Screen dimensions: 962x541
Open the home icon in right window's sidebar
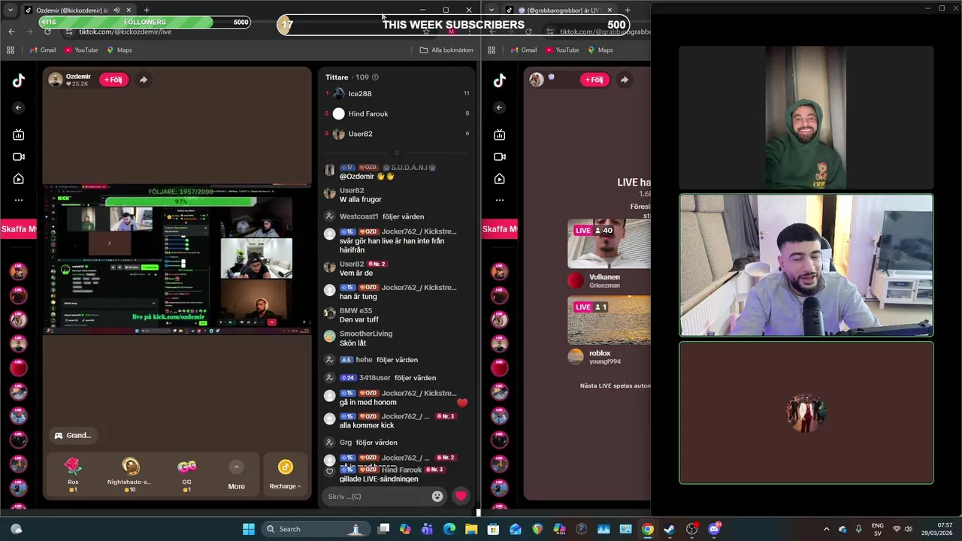[500, 179]
